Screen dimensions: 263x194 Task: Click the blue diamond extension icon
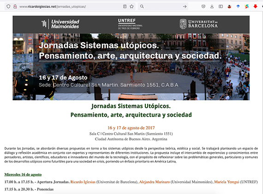point(238,6)
